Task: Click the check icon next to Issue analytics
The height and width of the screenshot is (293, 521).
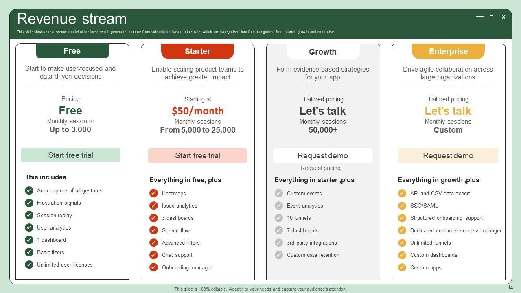Action: coord(153,206)
